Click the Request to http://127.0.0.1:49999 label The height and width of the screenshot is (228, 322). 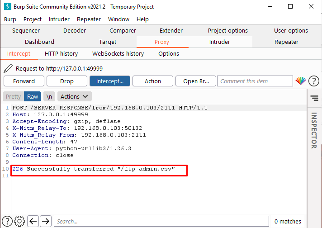(59, 68)
